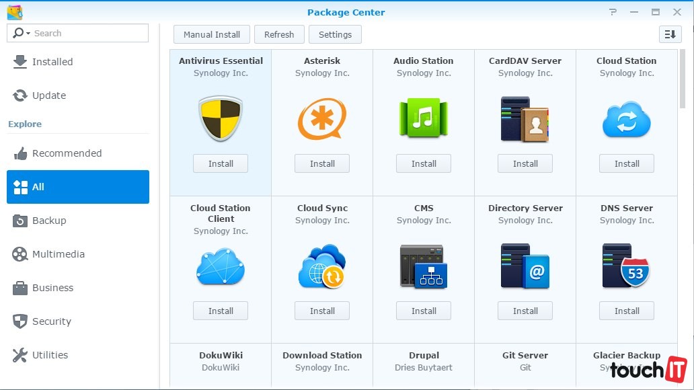Open the Directory Server icon

(x=525, y=266)
